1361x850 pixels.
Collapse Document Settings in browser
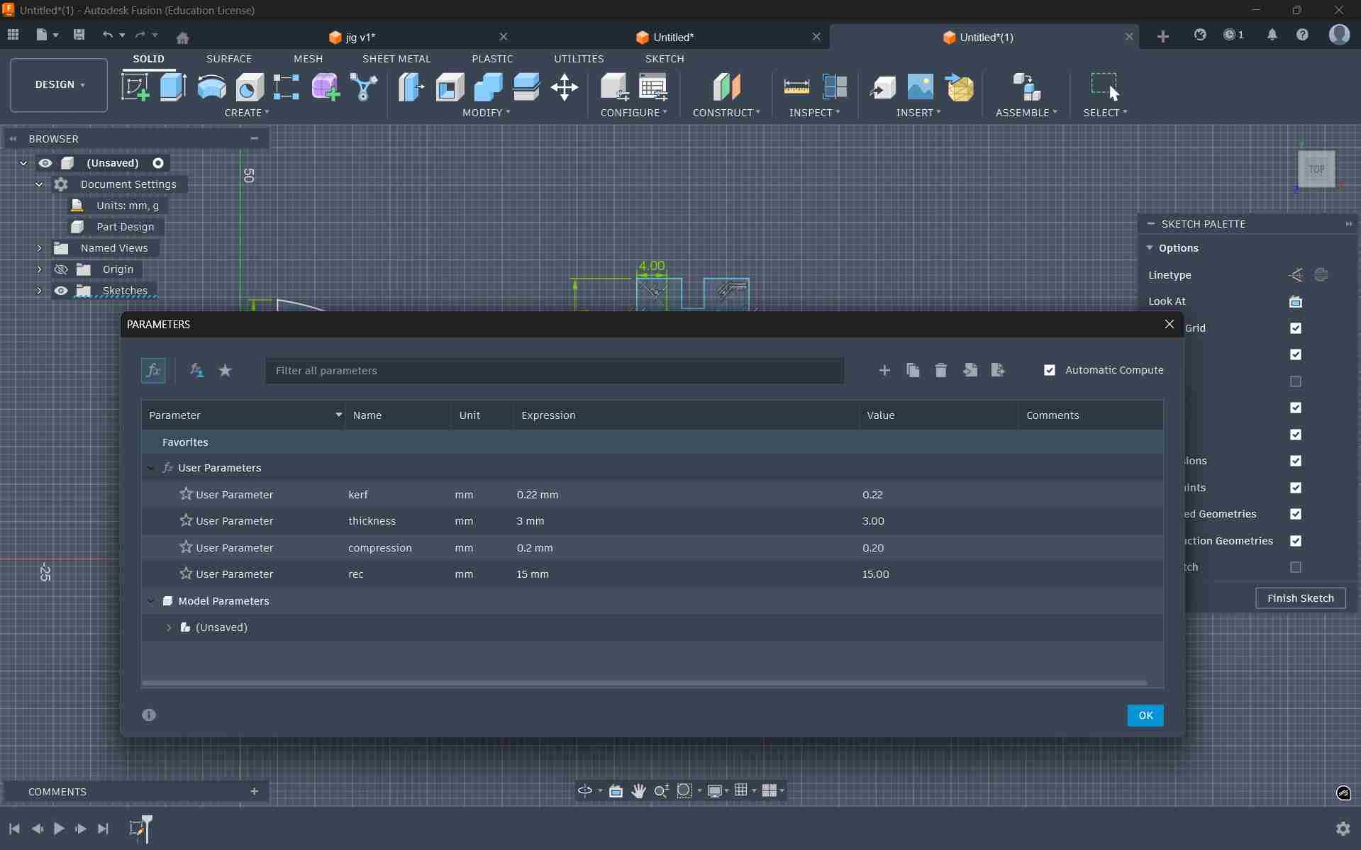(39, 184)
